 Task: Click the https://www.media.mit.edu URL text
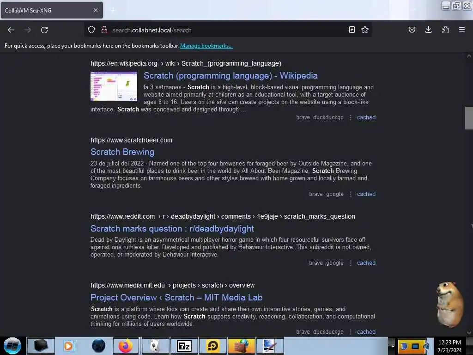pyautogui.click(x=127, y=285)
